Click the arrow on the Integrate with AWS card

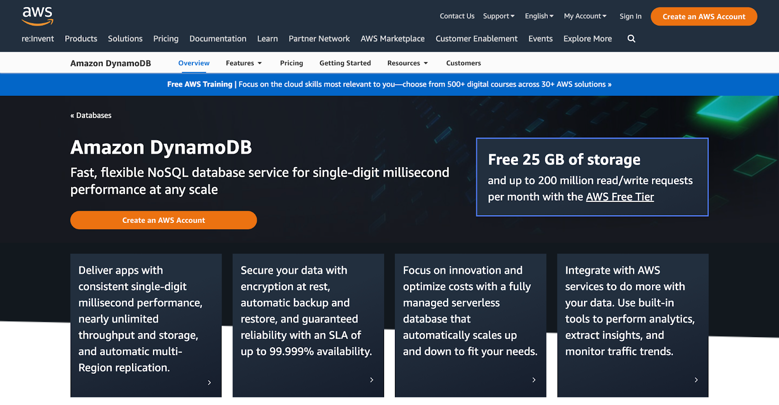696,380
